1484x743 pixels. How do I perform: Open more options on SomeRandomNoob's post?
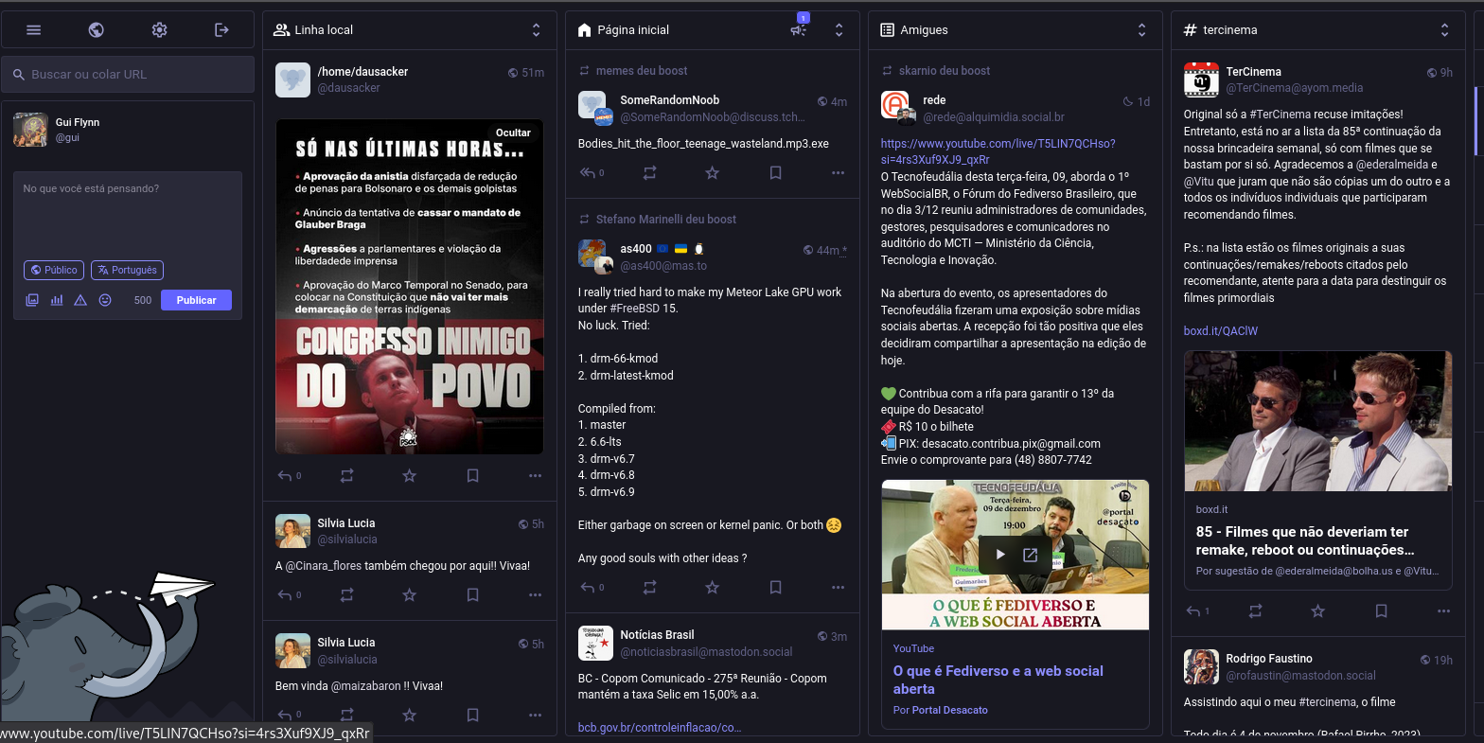838,172
